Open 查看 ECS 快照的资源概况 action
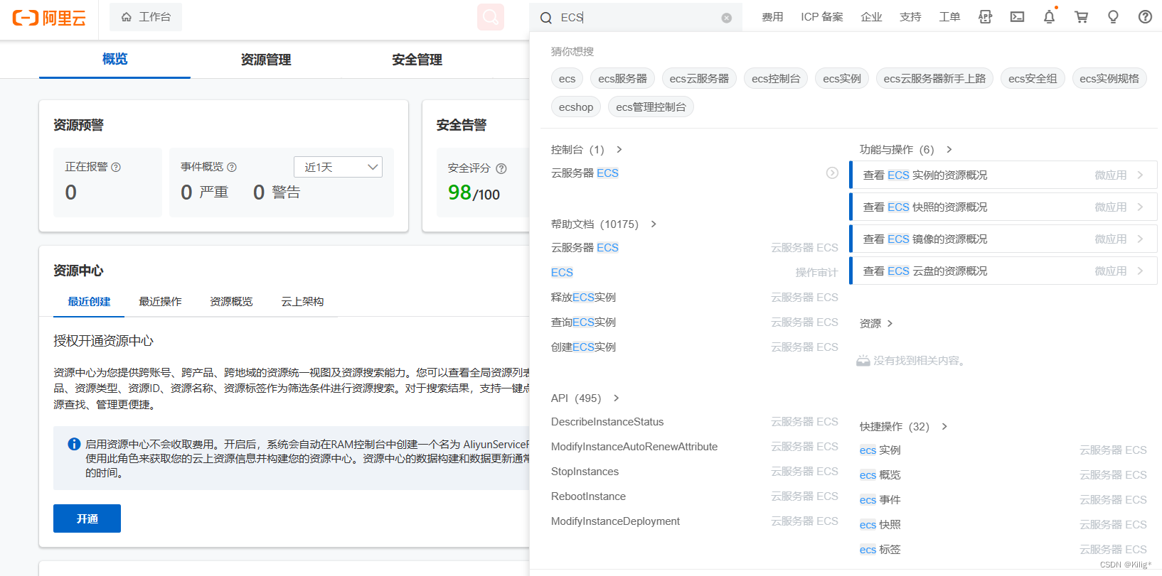Viewport: 1162px width, 576px height. (1003, 207)
